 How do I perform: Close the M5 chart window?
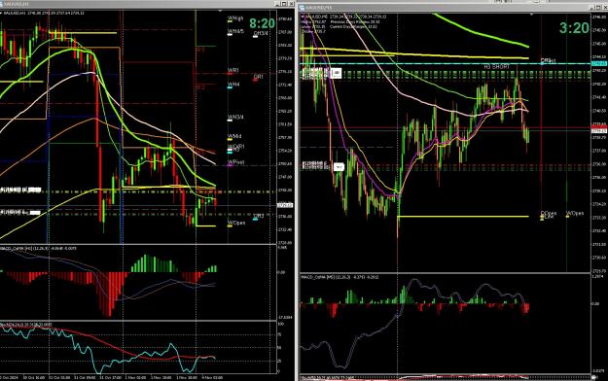point(604,8)
